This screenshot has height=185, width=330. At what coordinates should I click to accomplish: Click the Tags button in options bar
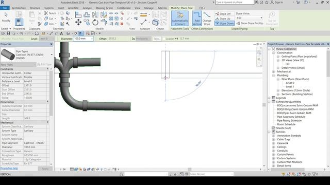(157, 39)
